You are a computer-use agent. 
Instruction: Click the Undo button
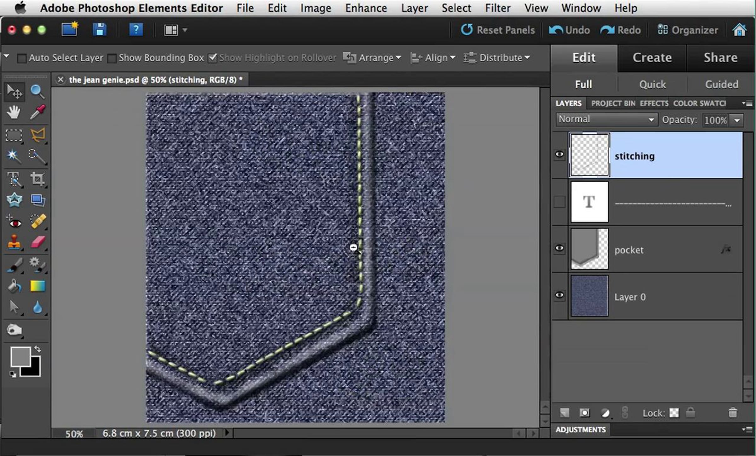point(569,30)
